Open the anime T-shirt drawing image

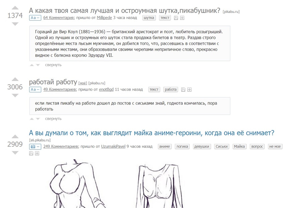[117, 183]
